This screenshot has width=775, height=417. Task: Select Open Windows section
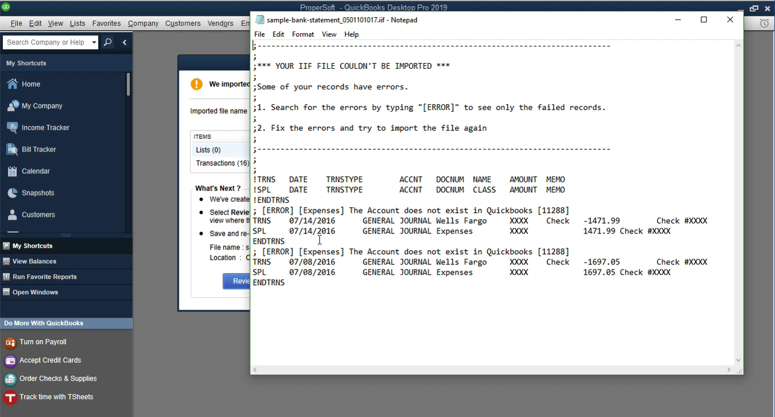pyautogui.click(x=66, y=292)
